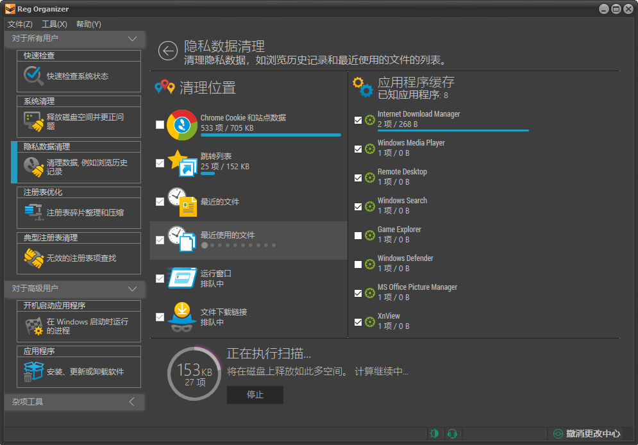638x445 pixels.
Task: Open the 帮助(Y) menu
Action: 88,24
